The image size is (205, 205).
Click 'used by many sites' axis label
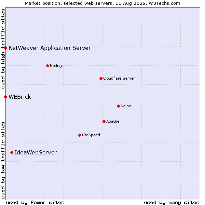point(172,203)
